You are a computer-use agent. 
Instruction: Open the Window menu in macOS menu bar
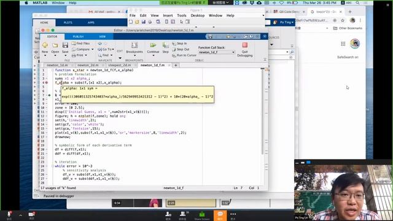click(x=58, y=2)
